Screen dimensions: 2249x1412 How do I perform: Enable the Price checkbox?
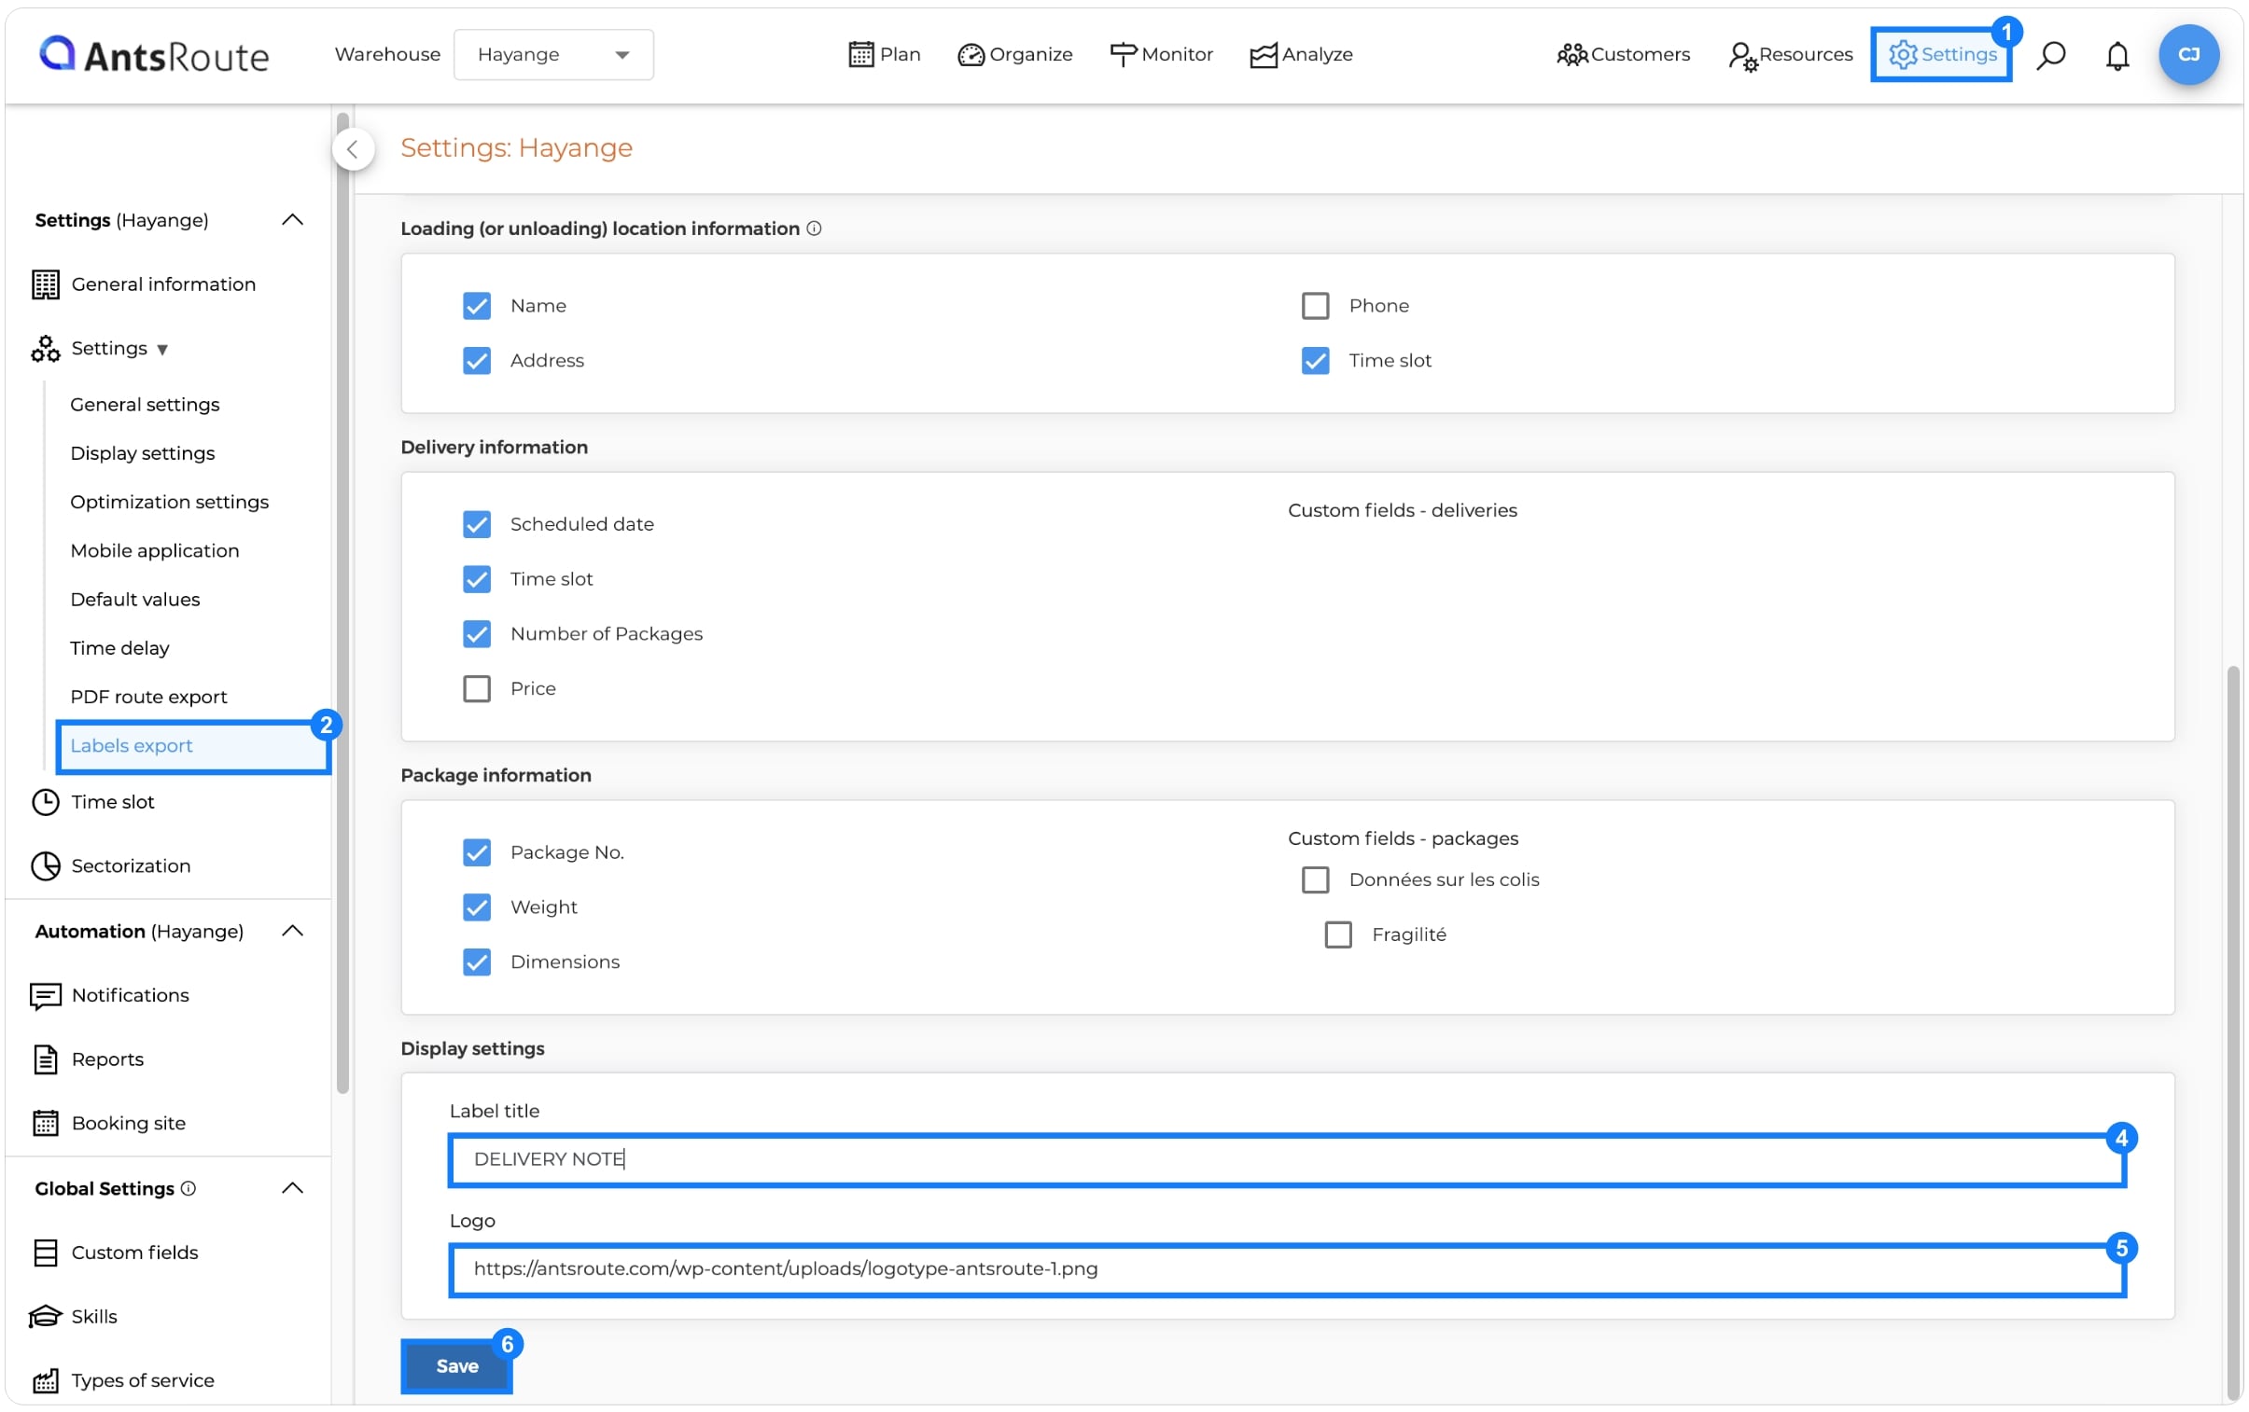tap(476, 687)
